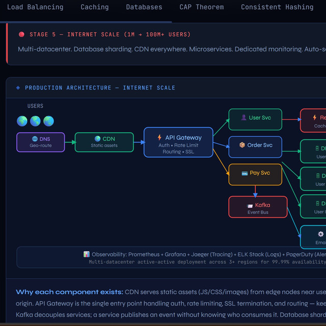Switch to the Caching tab
The image size is (326, 326).
click(95, 7)
